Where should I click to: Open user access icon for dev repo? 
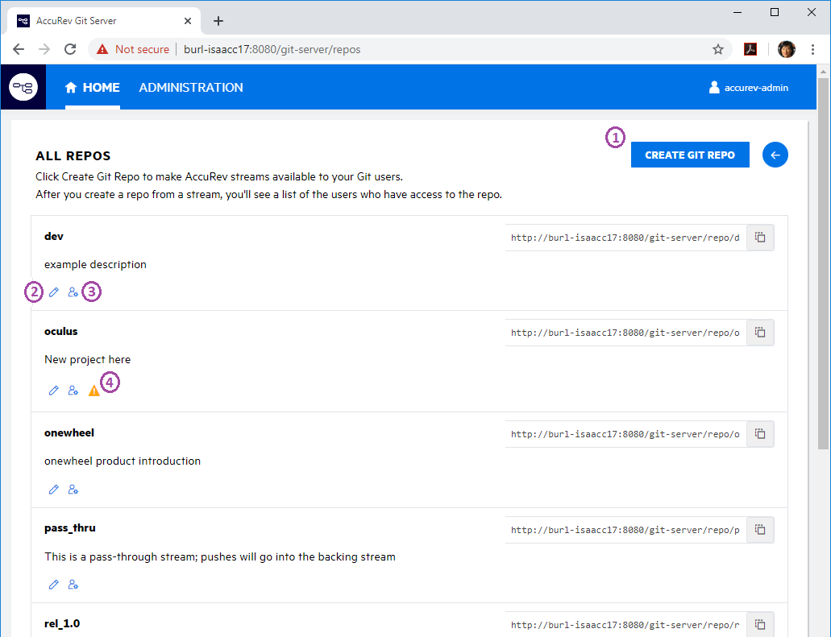coord(73,292)
